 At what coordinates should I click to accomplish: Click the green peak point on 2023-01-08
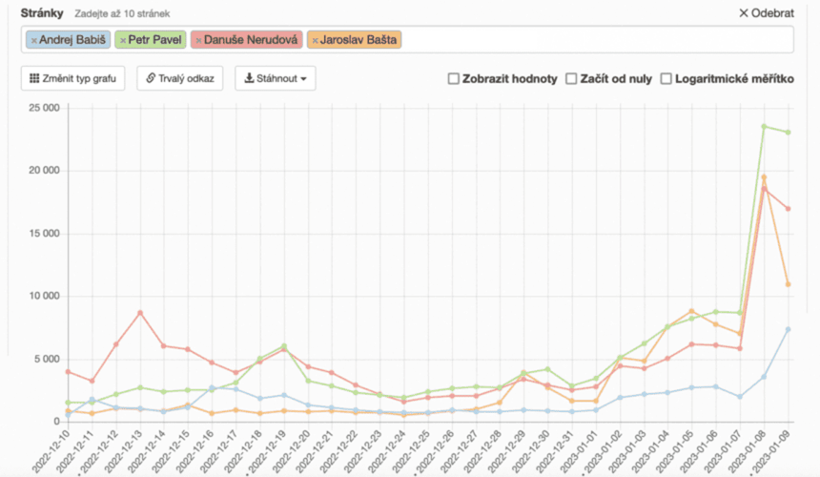[764, 126]
